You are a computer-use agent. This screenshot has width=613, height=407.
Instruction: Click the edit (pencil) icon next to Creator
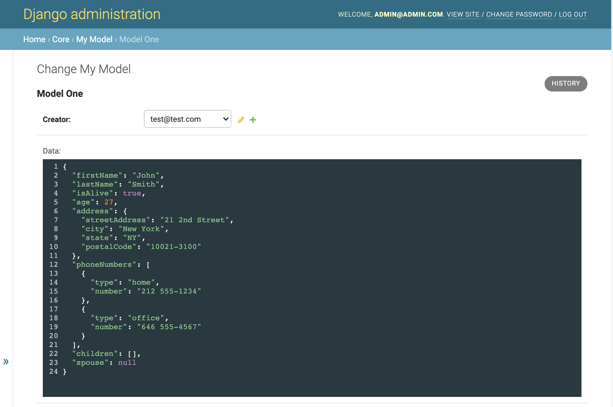[241, 120]
